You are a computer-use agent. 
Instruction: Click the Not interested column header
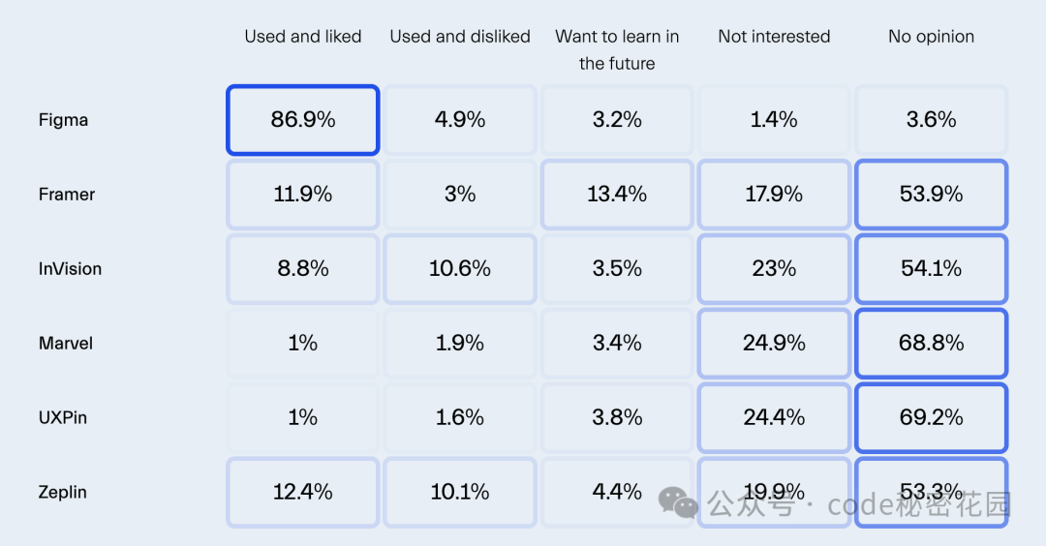click(x=774, y=37)
